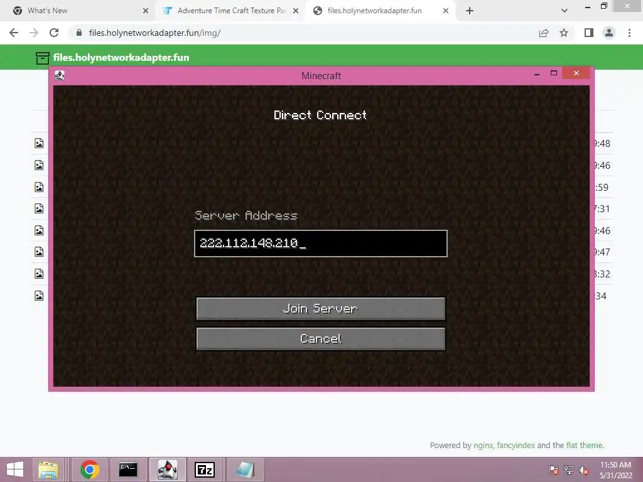Select the Java Minecraft taskbar icon
This screenshot has width=643, height=482.
pos(167,469)
